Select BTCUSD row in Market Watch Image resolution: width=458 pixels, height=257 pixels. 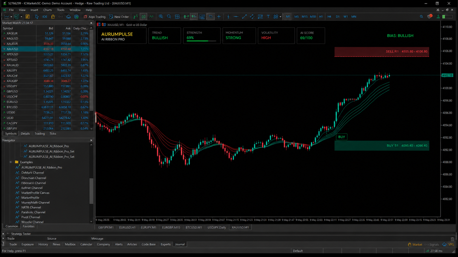46,107
